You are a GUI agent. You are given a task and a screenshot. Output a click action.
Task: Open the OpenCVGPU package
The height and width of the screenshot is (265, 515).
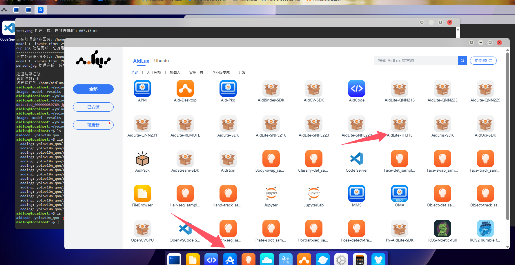click(142, 228)
